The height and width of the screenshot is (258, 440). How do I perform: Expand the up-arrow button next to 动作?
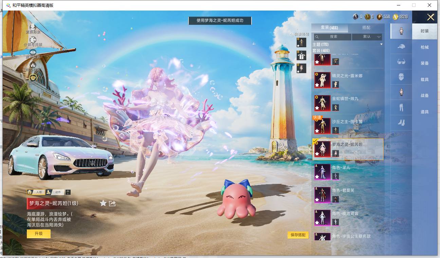point(68,192)
